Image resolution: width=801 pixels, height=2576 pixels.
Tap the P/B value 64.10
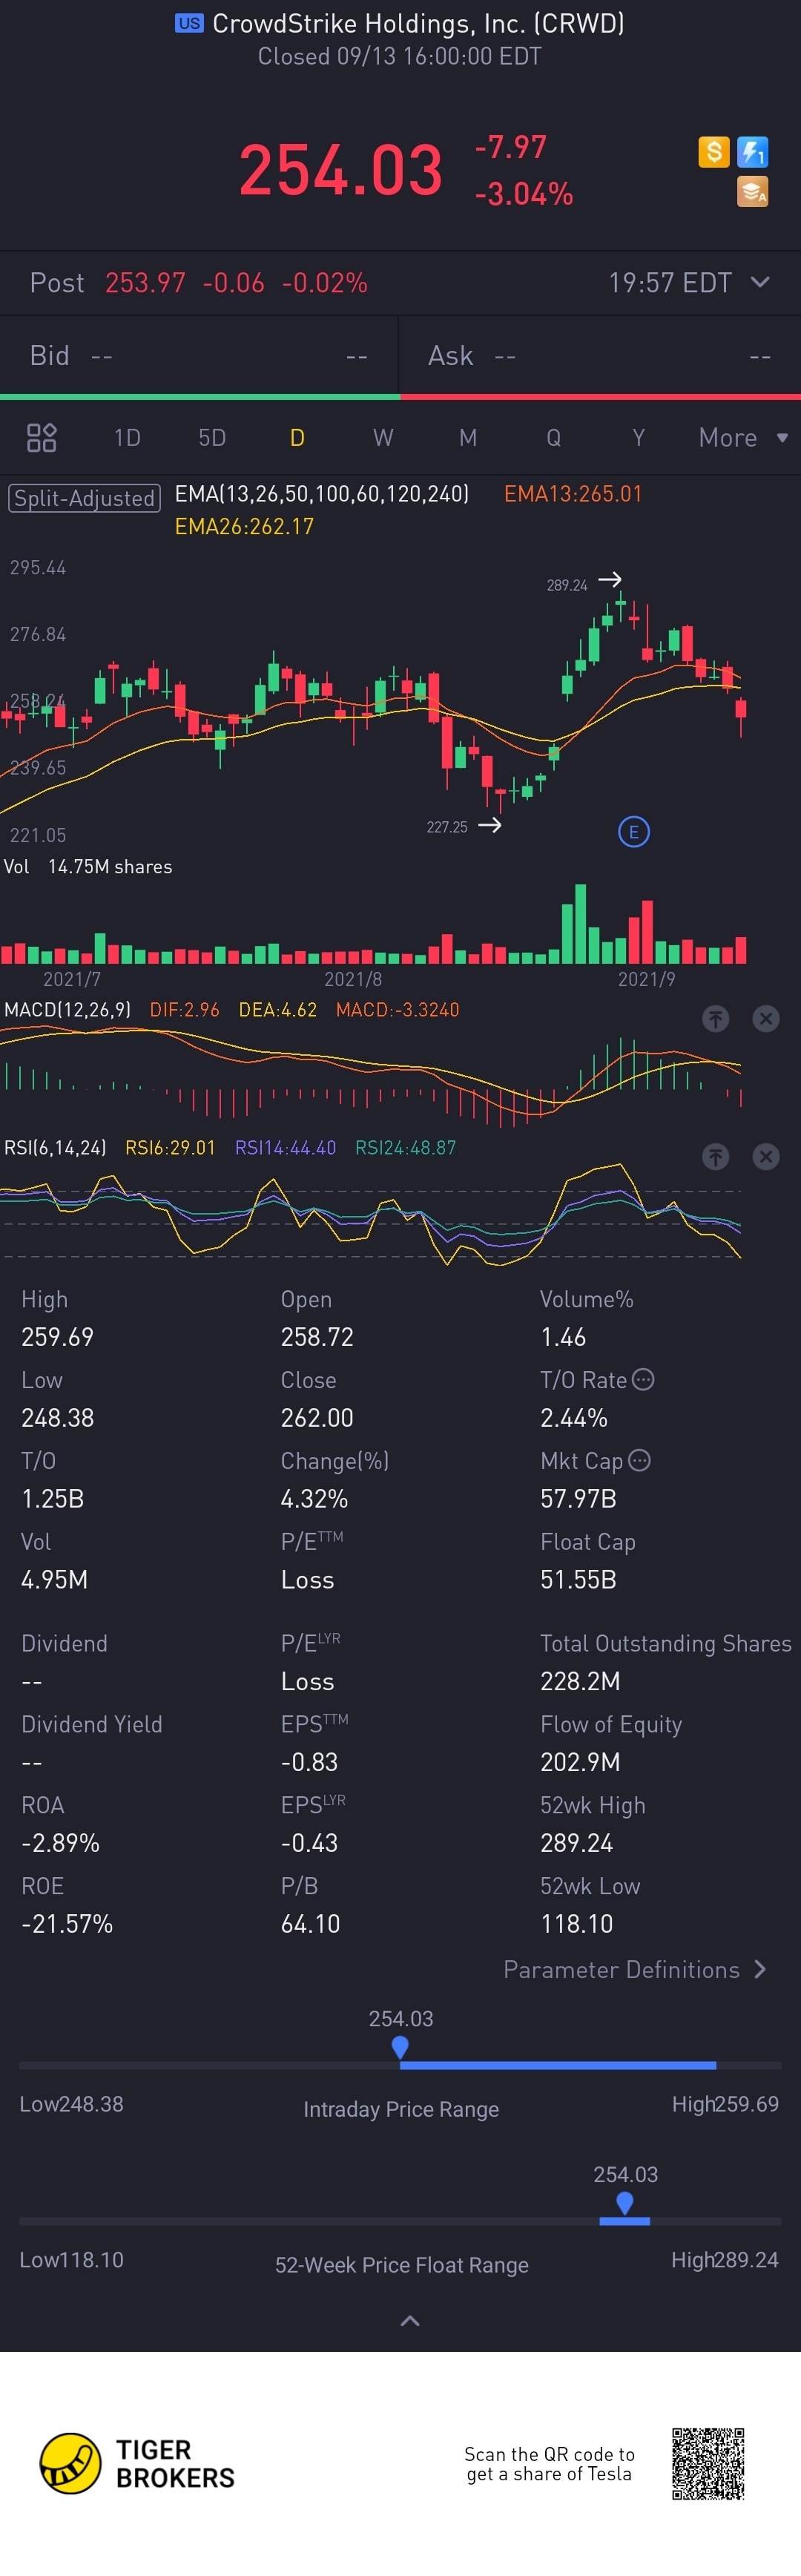[310, 1923]
